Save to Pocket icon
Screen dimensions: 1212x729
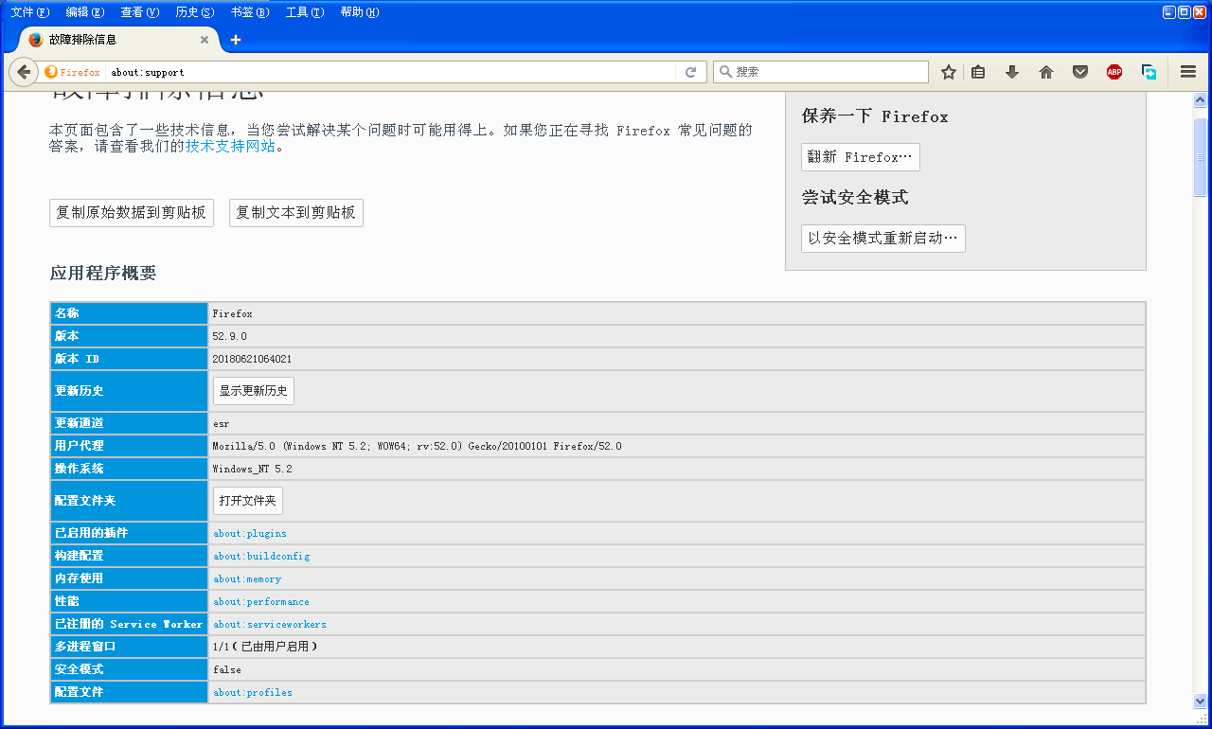coord(1080,72)
